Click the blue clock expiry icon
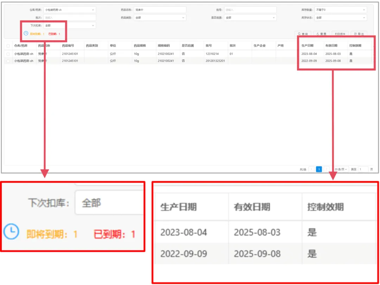Viewport: 380px width, 285px height. (26, 33)
